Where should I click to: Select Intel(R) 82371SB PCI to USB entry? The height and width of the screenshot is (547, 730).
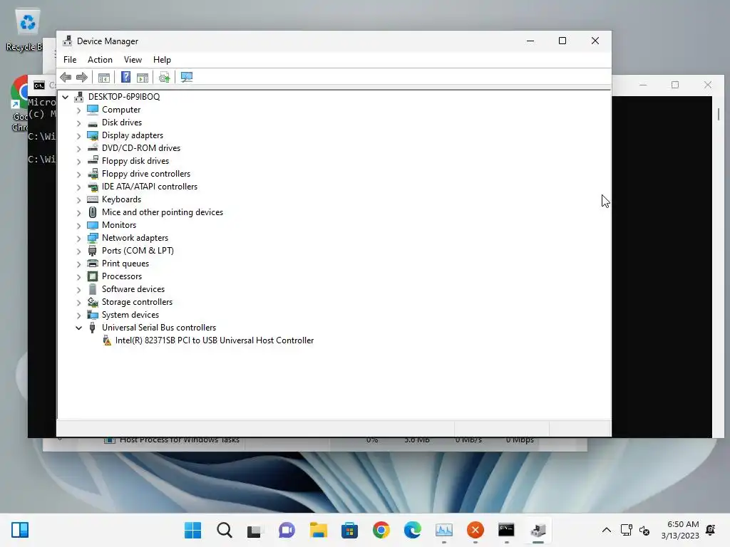tap(215, 340)
